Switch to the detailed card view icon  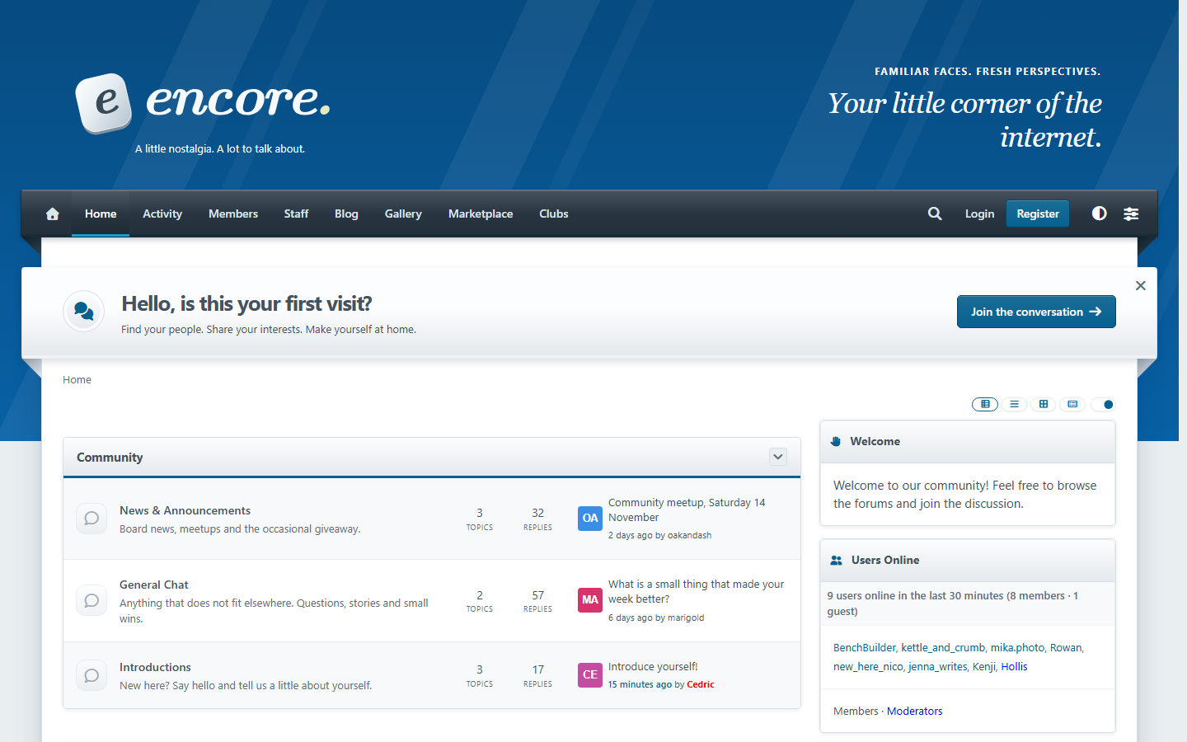coord(1072,404)
